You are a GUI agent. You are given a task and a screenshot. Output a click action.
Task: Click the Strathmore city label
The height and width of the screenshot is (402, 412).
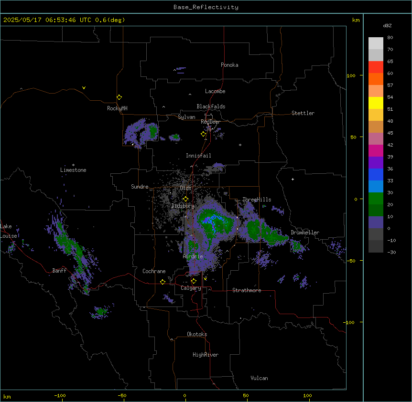(247, 290)
